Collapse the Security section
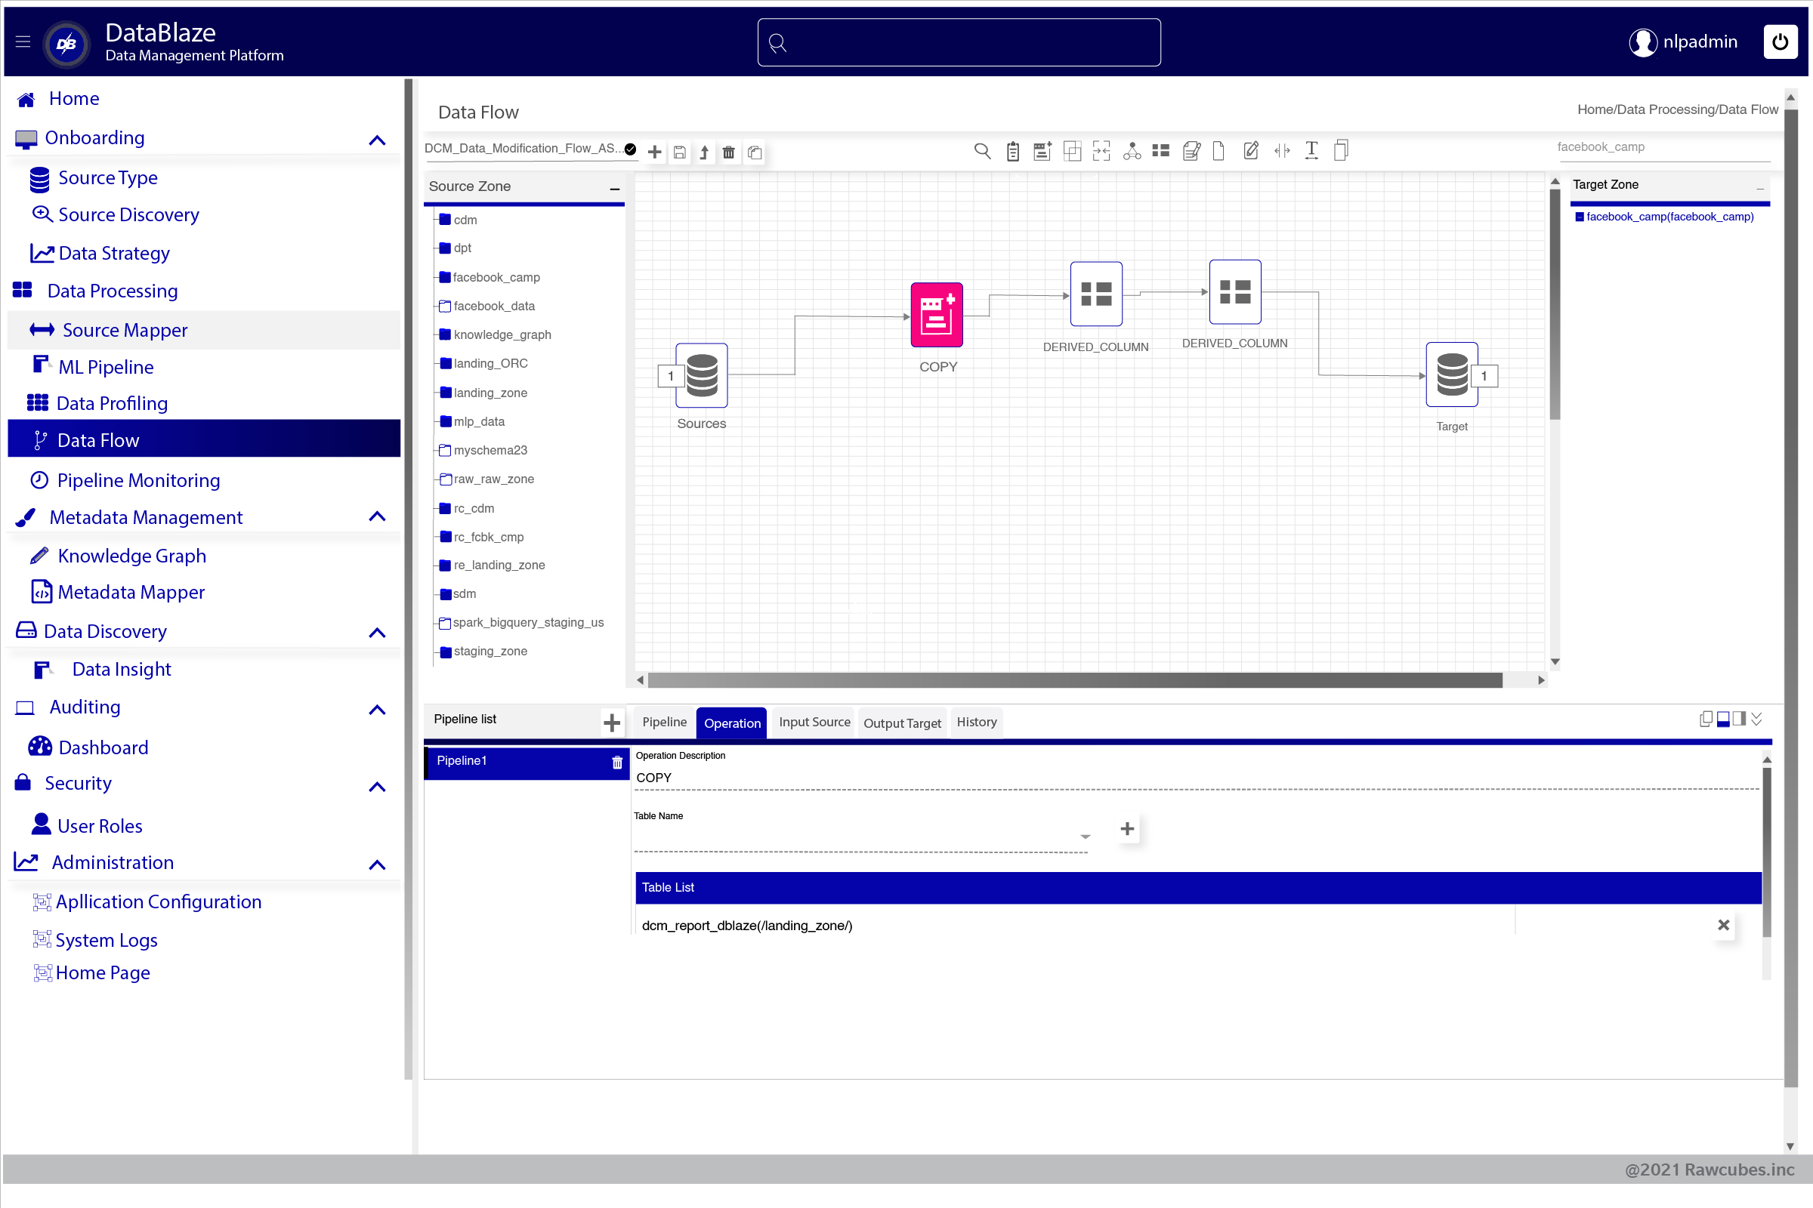 [x=377, y=787]
